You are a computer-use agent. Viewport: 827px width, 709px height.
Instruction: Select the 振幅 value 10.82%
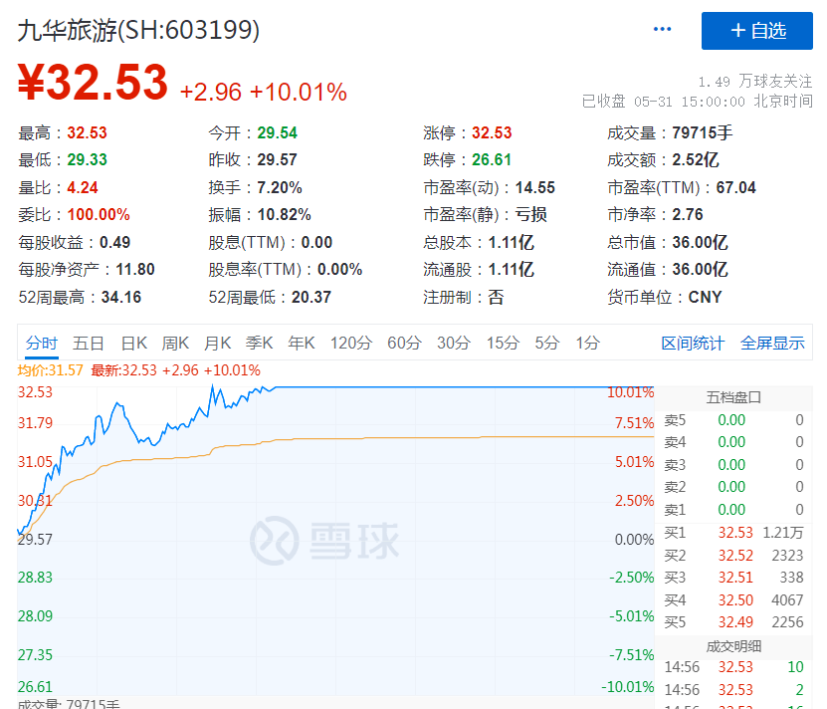(x=285, y=214)
